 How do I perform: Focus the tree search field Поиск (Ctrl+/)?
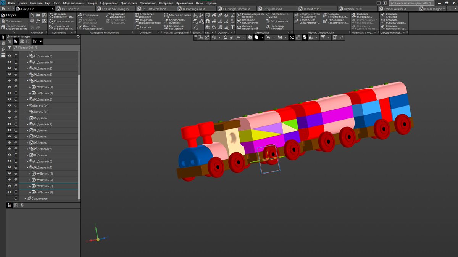[x=46, y=48]
